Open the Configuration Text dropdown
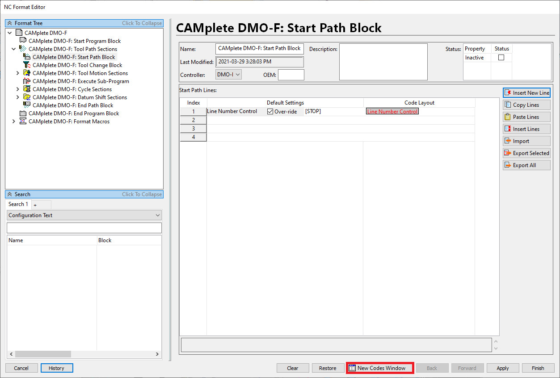This screenshot has height=378, width=560. pyautogui.click(x=84, y=215)
